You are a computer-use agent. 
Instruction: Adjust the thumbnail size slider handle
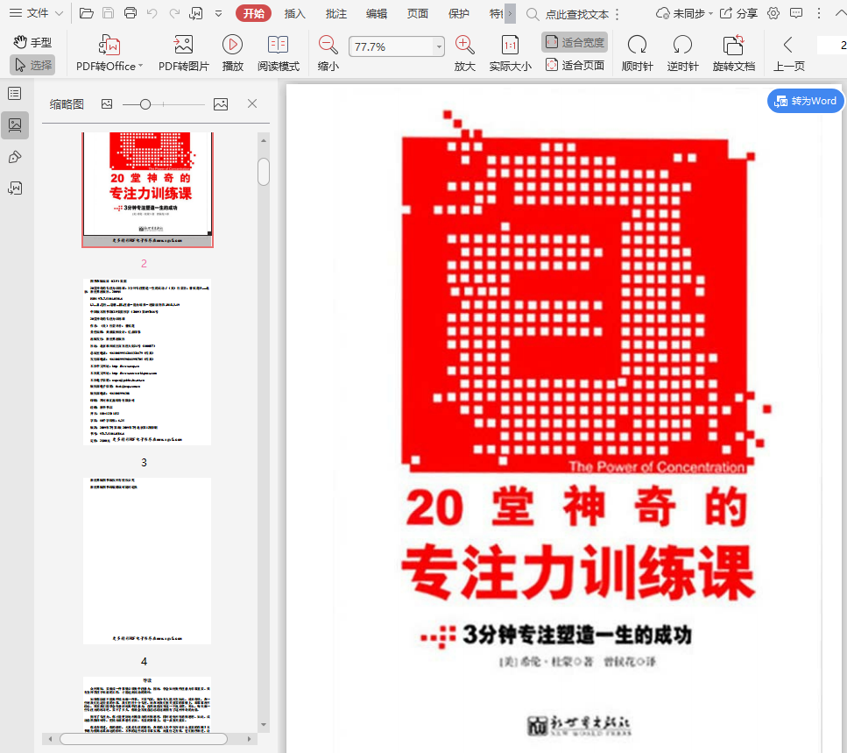pyautogui.click(x=145, y=104)
